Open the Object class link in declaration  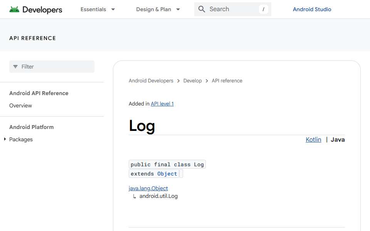click(167, 174)
